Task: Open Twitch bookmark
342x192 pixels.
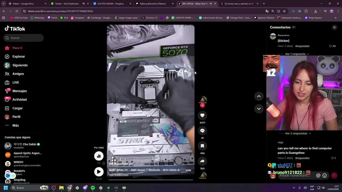Action: [x=52, y=18]
